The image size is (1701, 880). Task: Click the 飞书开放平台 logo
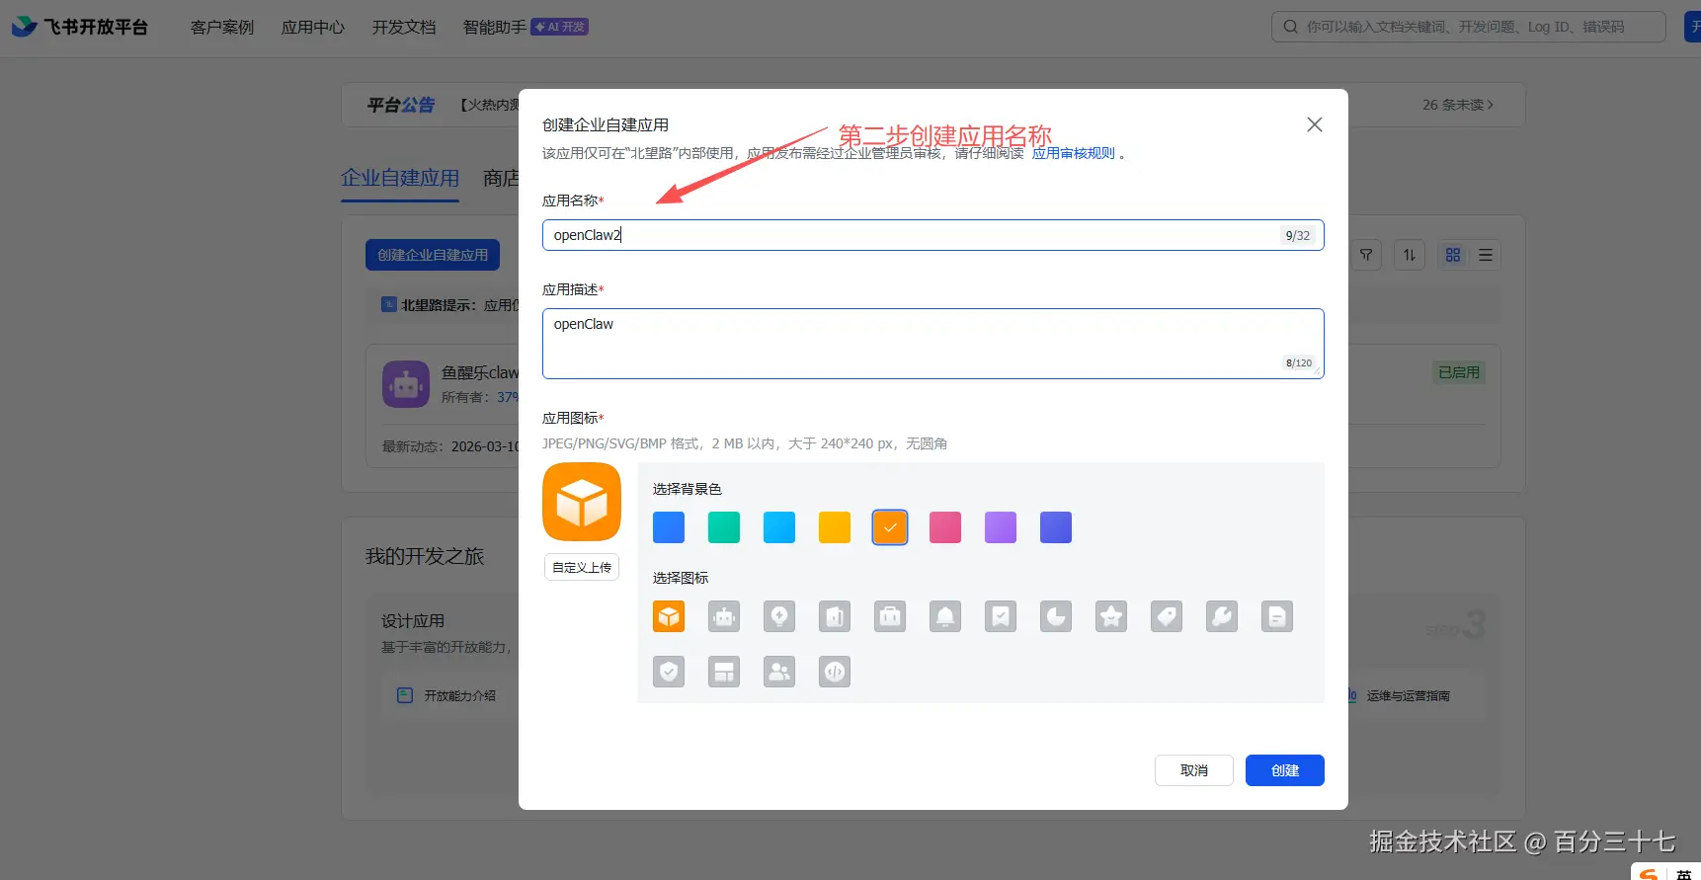[x=80, y=27]
